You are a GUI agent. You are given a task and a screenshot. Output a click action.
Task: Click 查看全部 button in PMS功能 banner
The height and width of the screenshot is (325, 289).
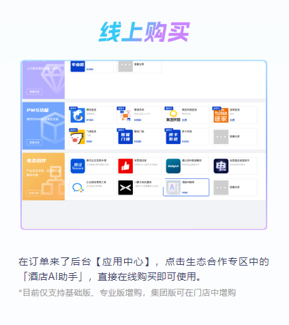[x=35, y=142]
